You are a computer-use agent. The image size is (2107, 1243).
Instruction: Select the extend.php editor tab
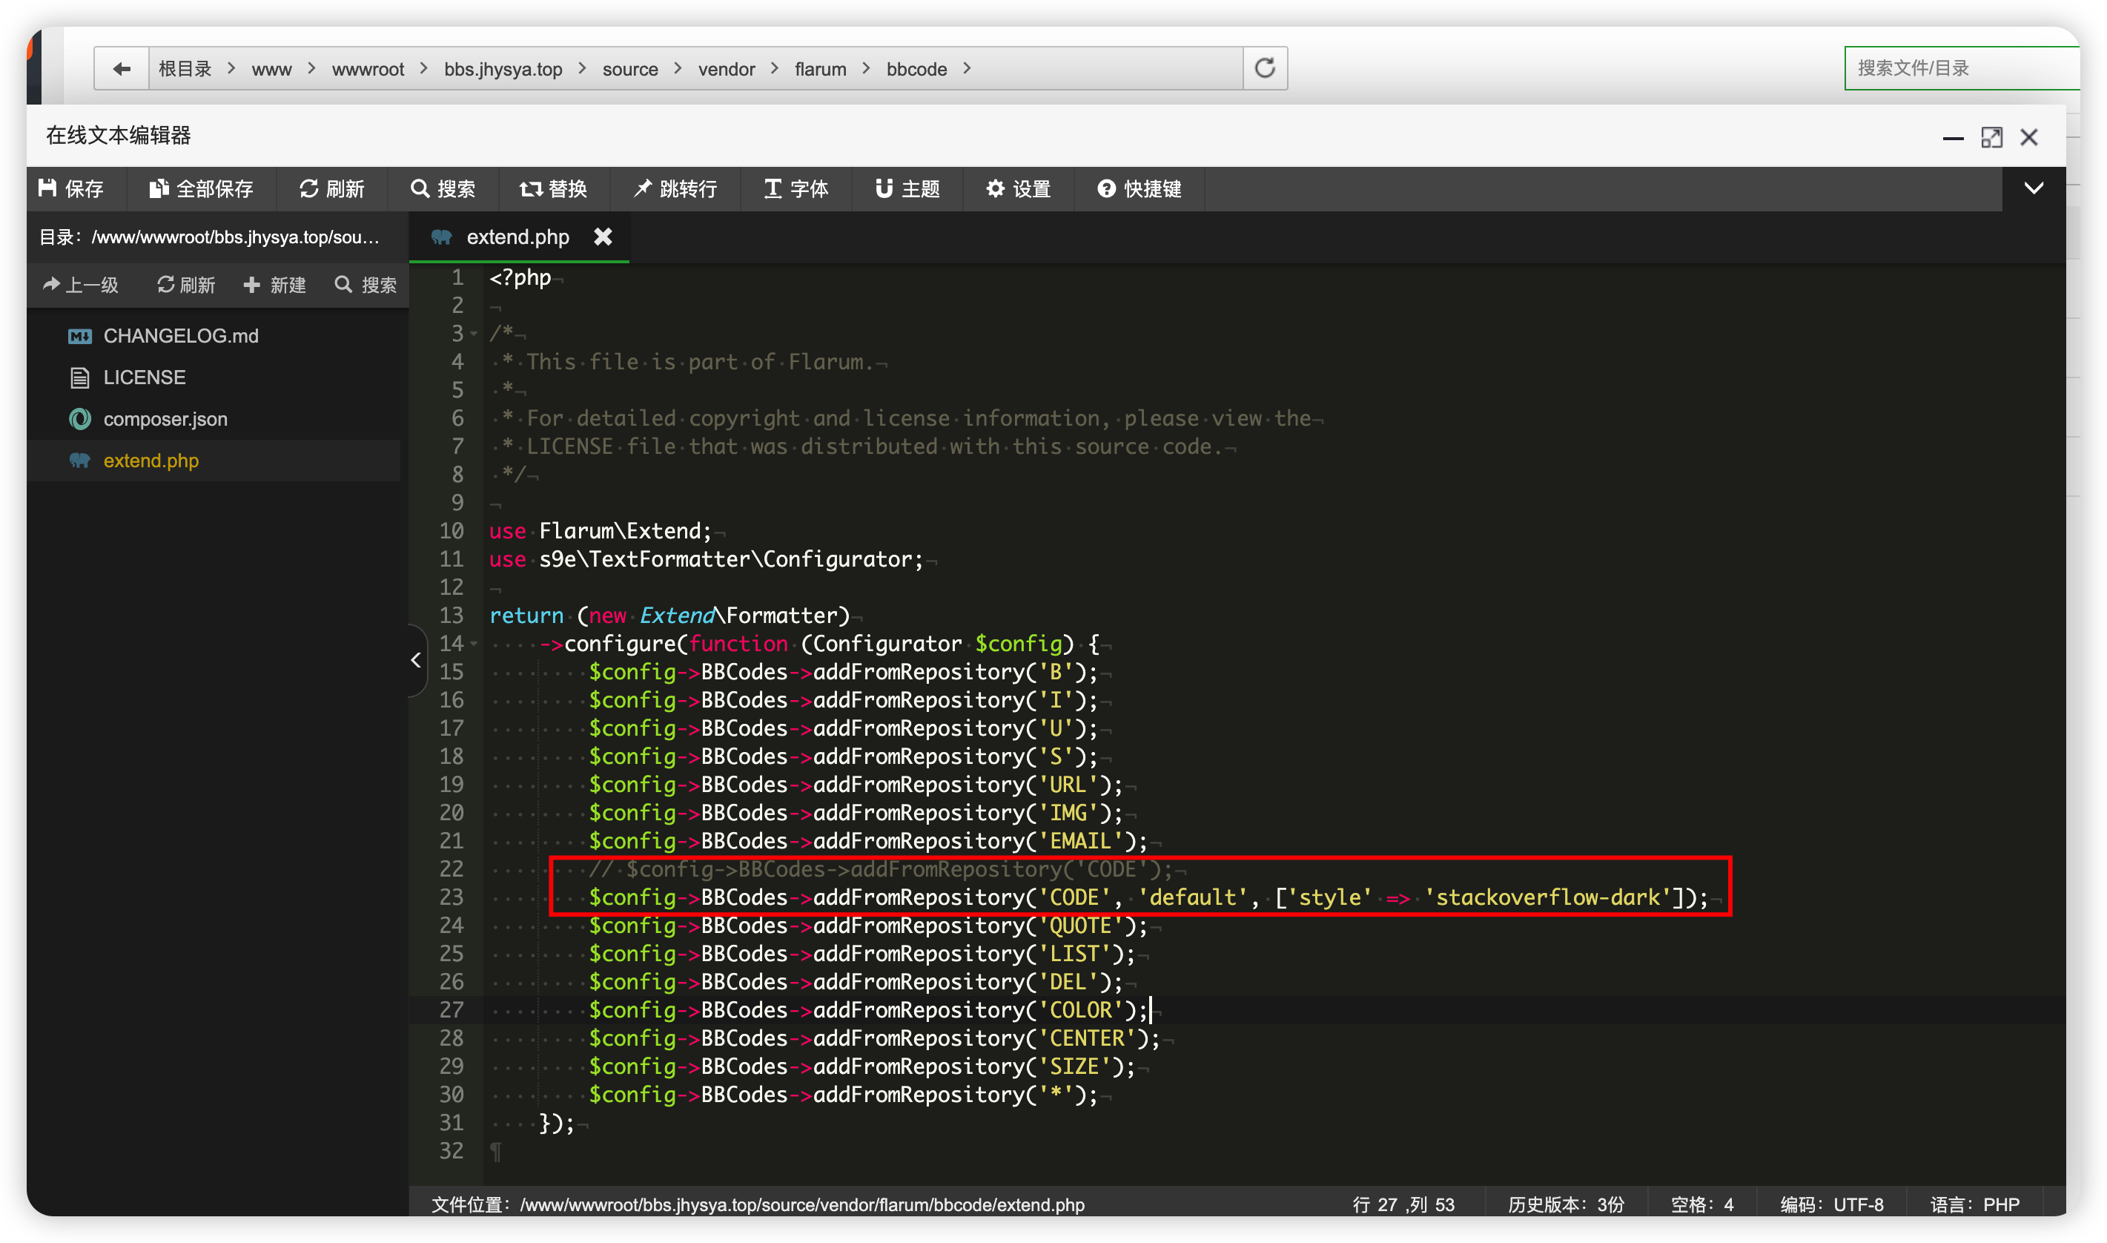[x=517, y=237]
